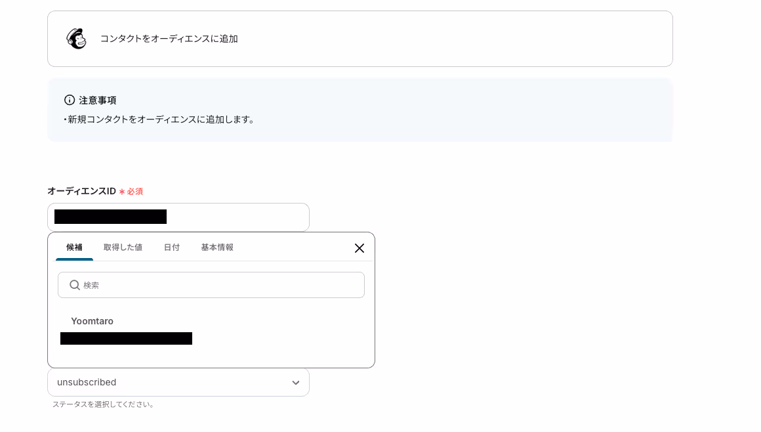Open the 取得した値 tab
This screenshot has width=761, height=432.
tap(123, 248)
